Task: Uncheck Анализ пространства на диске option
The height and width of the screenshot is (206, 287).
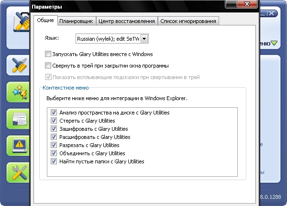Action: click(x=54, y=113)
